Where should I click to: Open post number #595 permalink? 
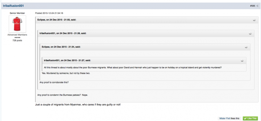pos(253,6)
